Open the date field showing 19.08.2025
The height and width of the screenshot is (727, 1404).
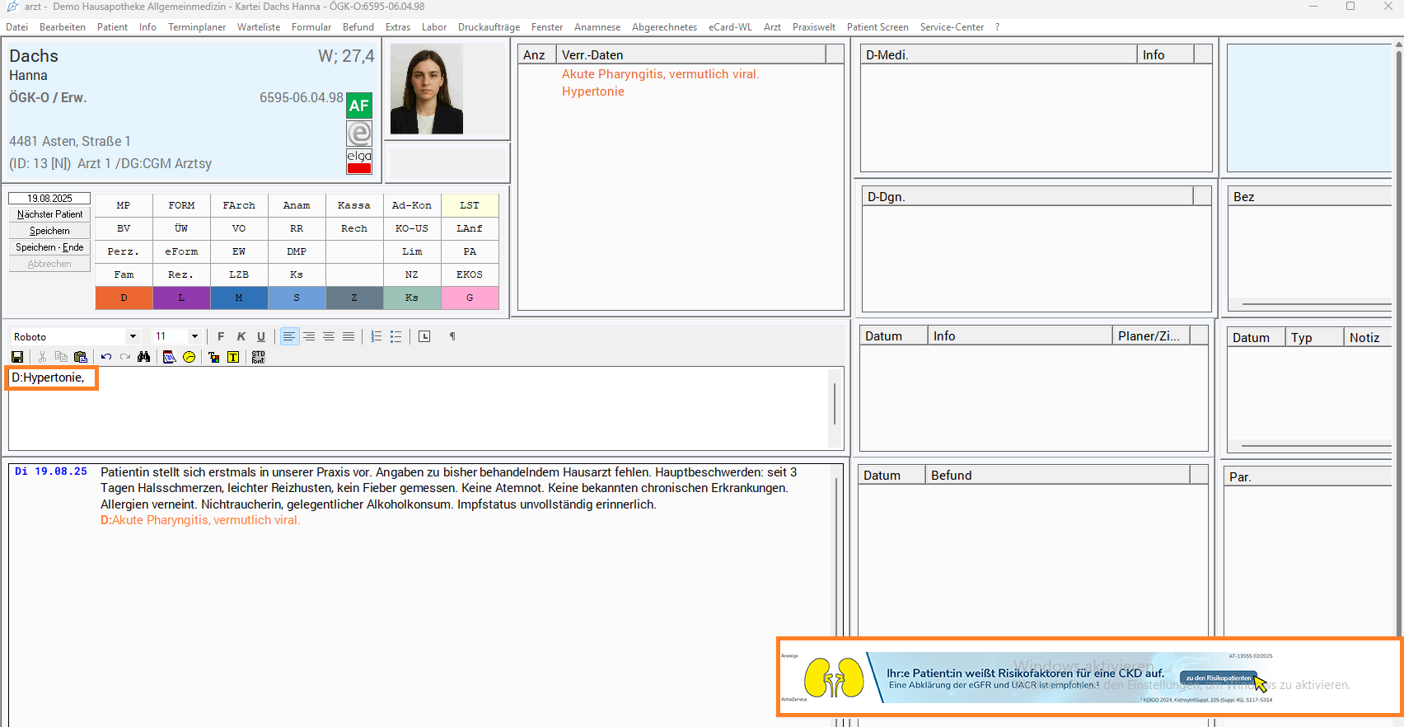49,198
